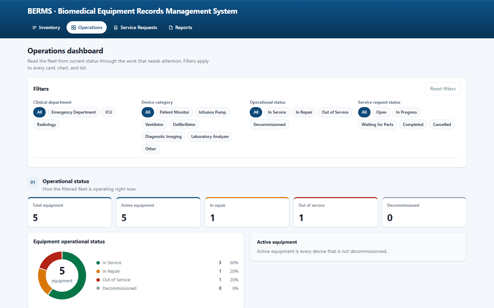Click the Inventory list icon in navigation
494x308 pixels.
point(34,28)
